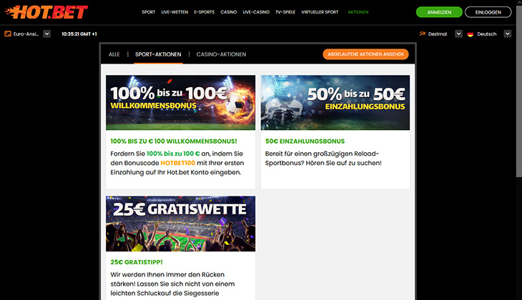The image size is (522, 300).
Task: Click the HOT.BET flame logo
Action: (x=46, y=12)
